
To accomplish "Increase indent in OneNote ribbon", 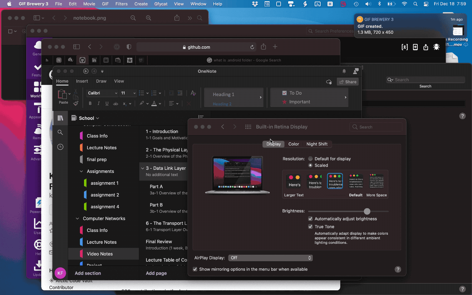I will (180, 93).
